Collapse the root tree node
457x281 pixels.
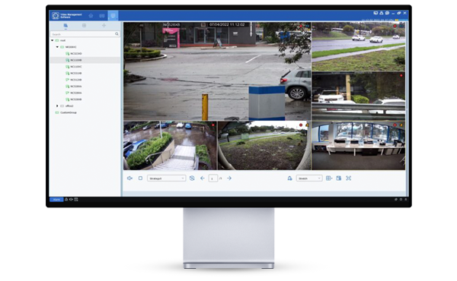53,40
